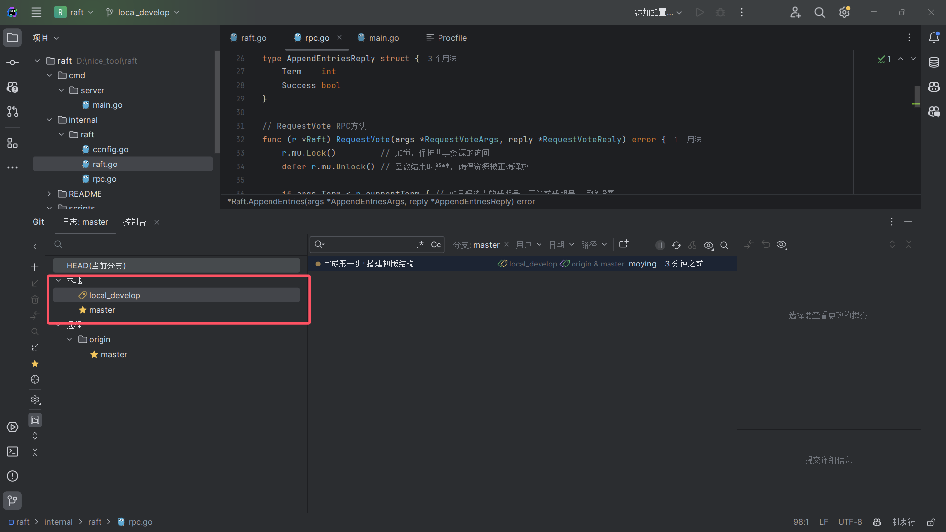Click the cherry-pick icon

tap(692, 245)
